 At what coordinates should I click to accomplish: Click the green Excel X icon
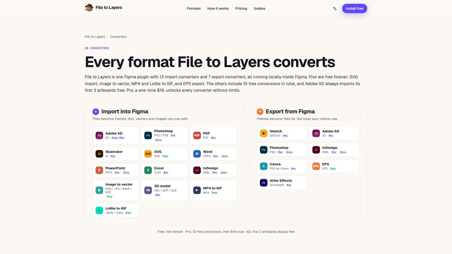tap(148, 170)
